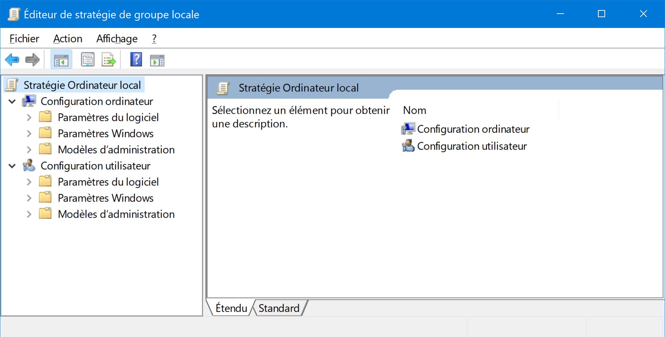Select Paramètres du logiciel label under Configuration utilisateur
Viewport: 665px width, 337px height.
point(108,182)
